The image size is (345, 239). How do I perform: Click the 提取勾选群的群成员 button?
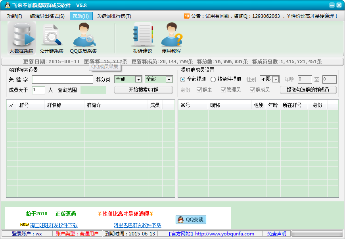pyautogui.click(x=308, y=90)
